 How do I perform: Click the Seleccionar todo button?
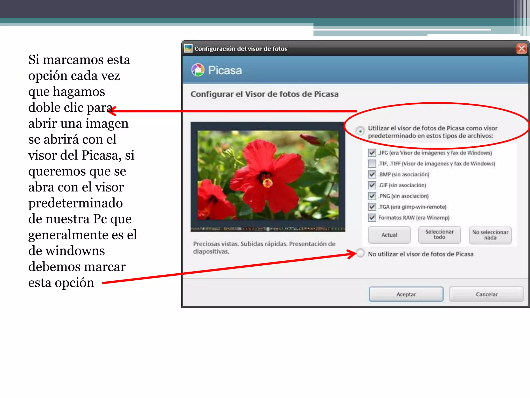tap(439, 235)
